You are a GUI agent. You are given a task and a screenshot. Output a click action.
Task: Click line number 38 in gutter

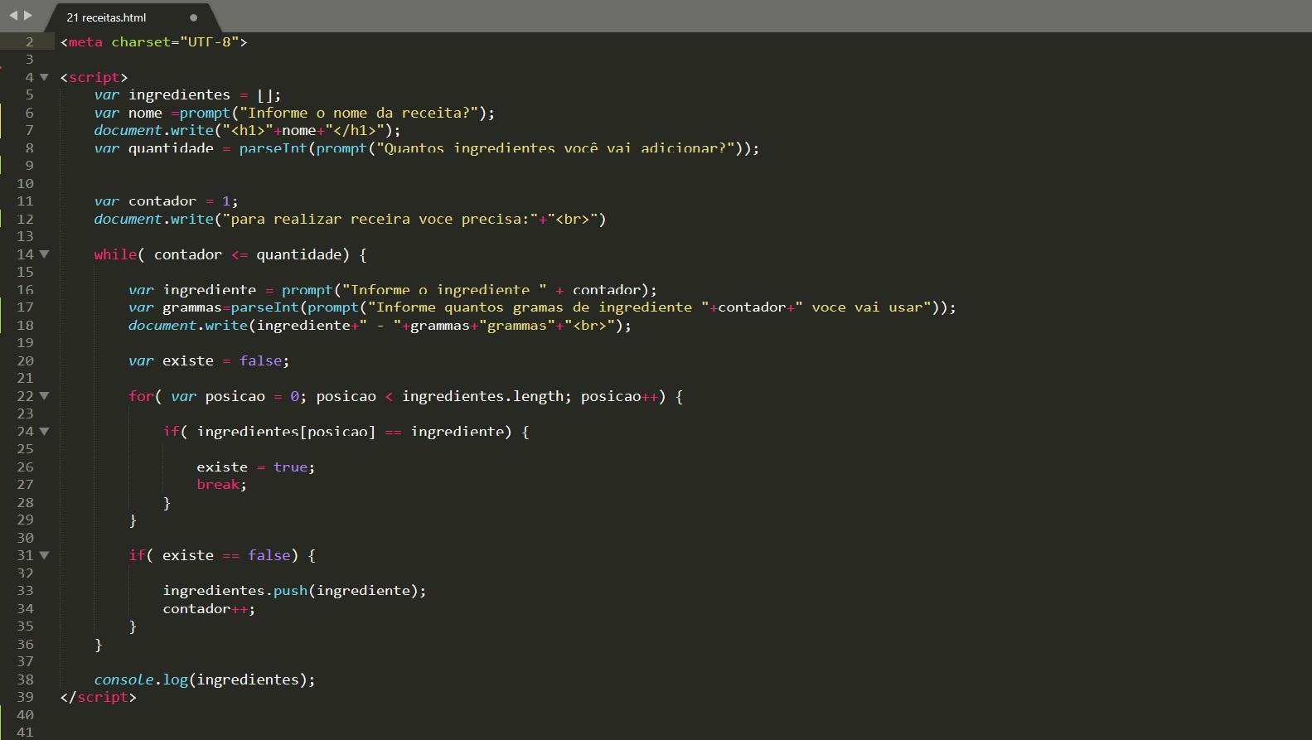point(26,680)
